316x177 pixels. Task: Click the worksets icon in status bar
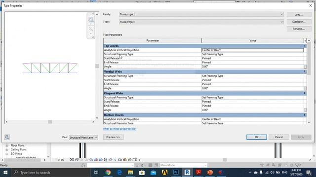click(x=83, y=165)
